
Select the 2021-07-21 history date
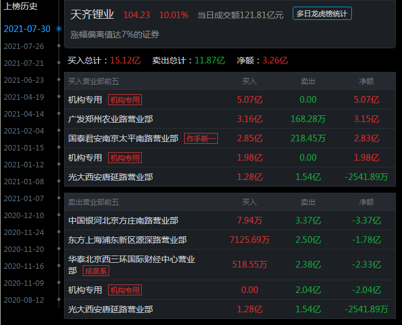(24, 63)
